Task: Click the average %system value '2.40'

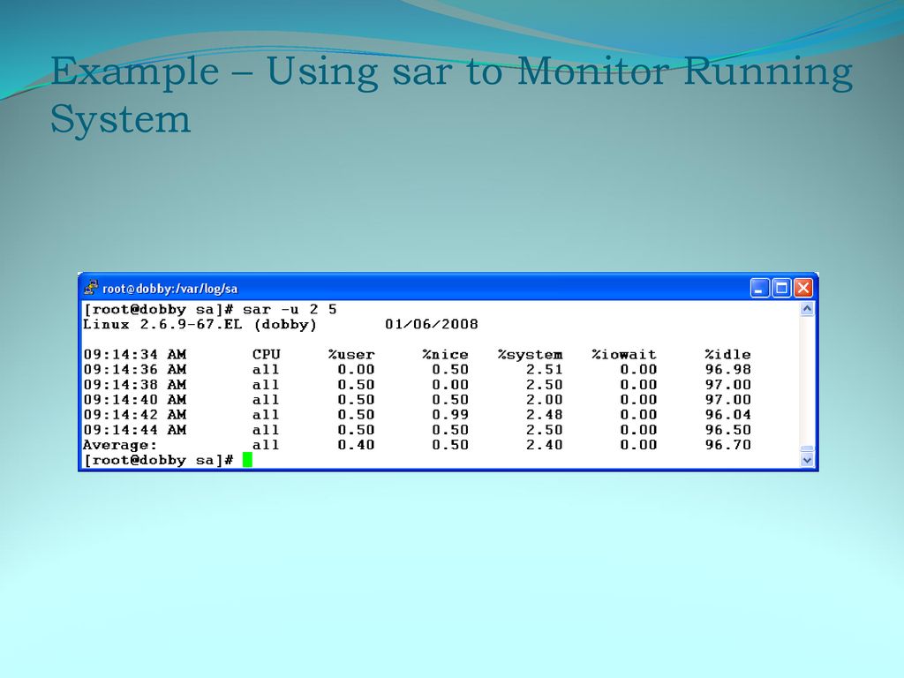Action: (x=544, y=445)
